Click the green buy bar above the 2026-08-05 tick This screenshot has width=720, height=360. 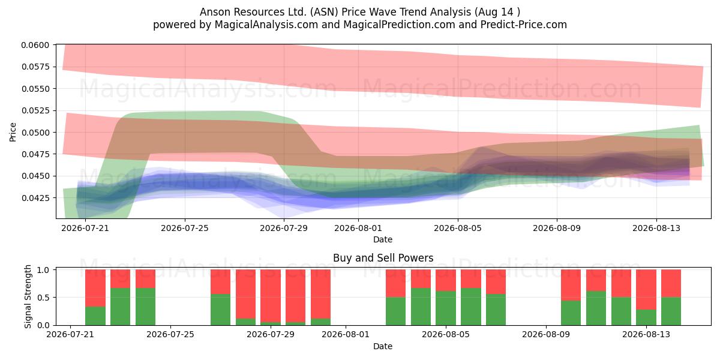click(446, 308)
